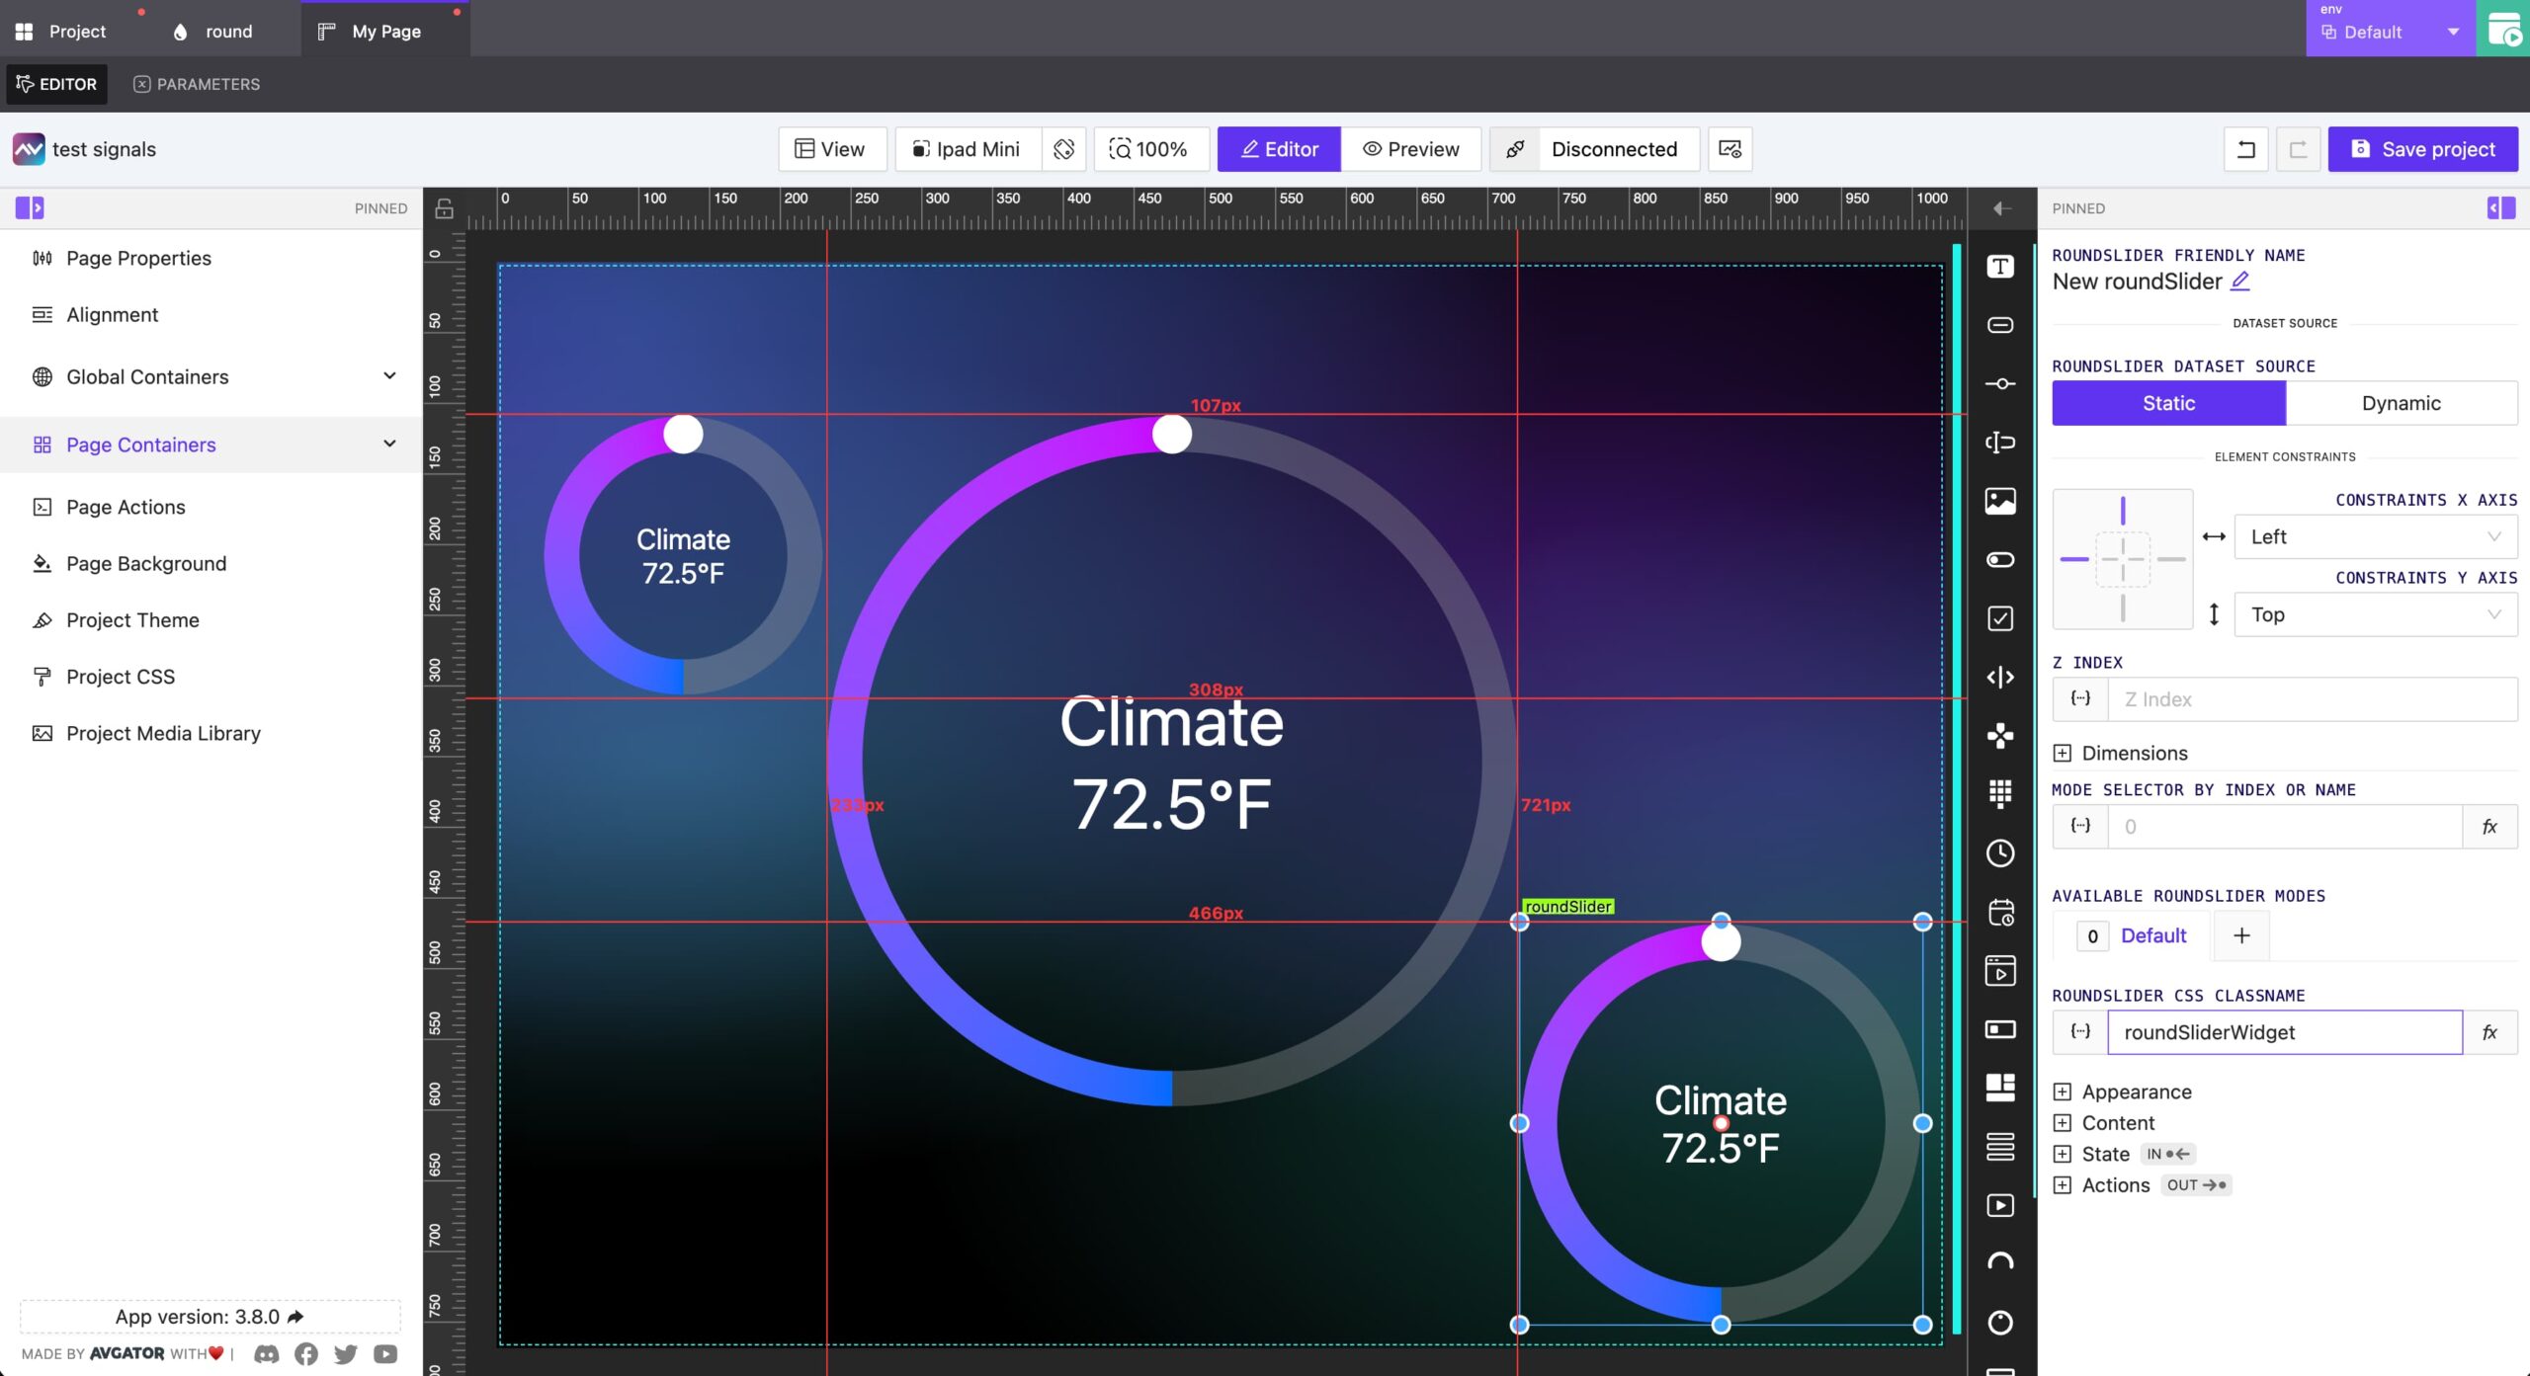Open the Discord link icon
Image resolution: width=2530 pixels, height=1376 pixels.
(x=267, y=1353)
